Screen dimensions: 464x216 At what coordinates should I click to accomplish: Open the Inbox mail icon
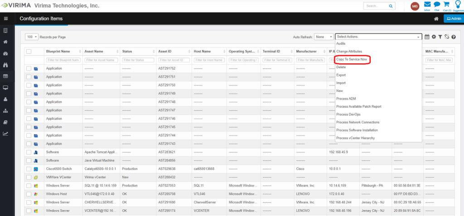(427, 5)
